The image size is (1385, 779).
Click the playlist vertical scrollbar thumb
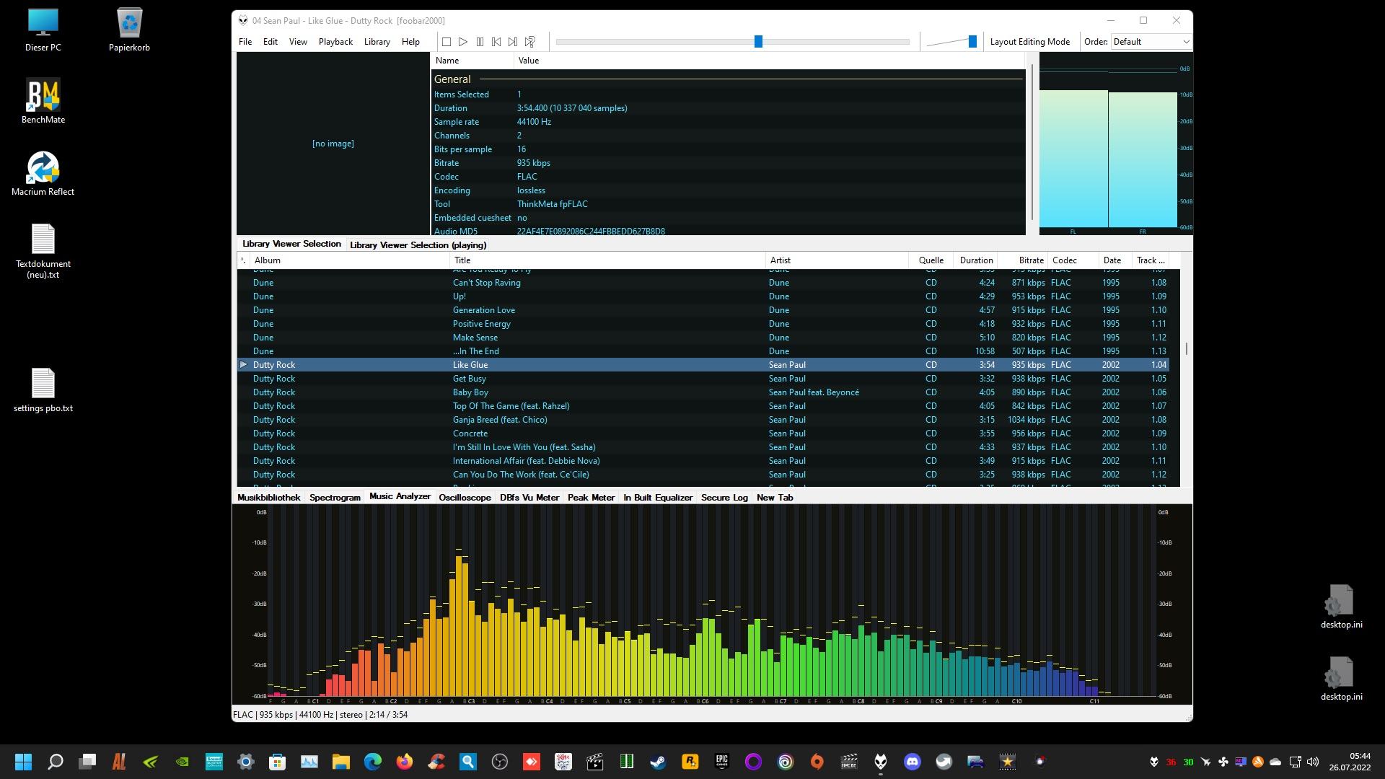pos(1186,349)
